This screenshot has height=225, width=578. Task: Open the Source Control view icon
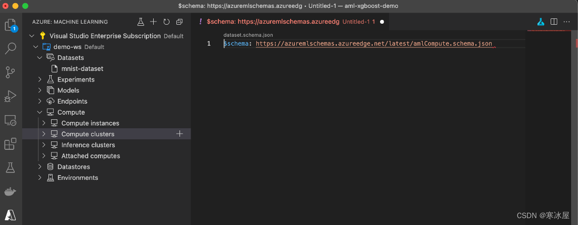click(11, 73)
